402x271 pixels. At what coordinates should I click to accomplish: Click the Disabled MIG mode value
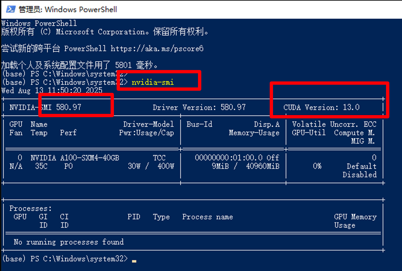tap(360, 175)
